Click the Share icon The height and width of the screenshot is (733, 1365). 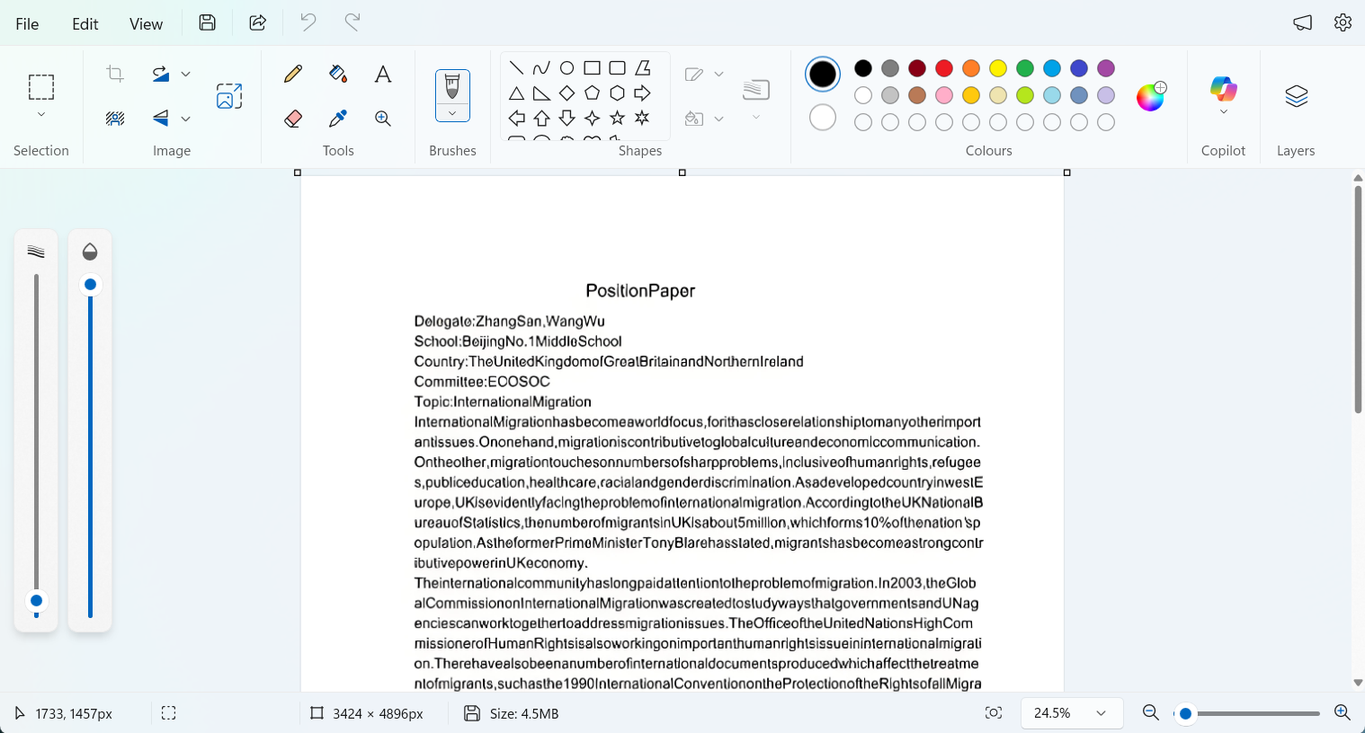[x=258, y=22]
